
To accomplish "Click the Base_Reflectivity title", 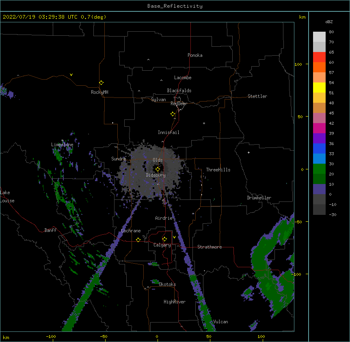I will (x=175, y=6).
